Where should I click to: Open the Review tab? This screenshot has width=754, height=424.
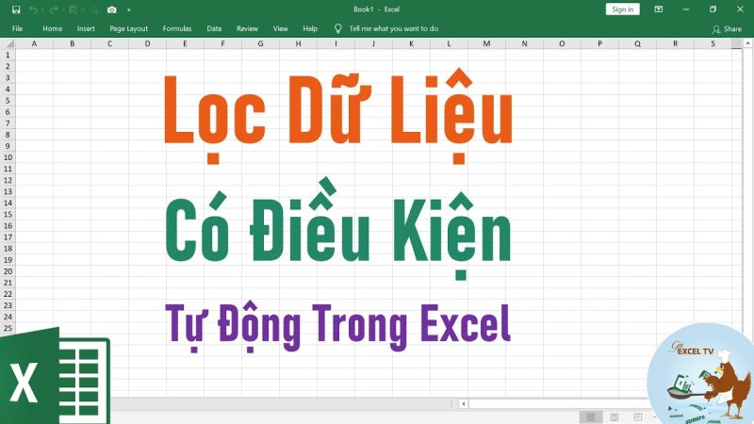(247, 28)
